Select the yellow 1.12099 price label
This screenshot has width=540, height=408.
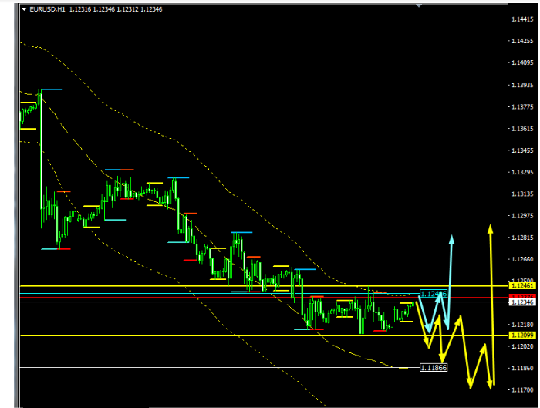[521, 336]
